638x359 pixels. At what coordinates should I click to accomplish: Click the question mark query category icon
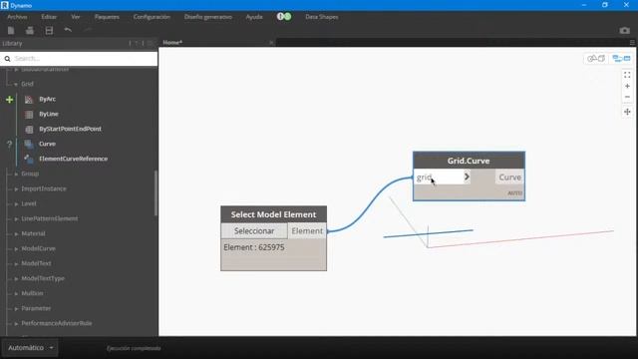click(9, 144)
